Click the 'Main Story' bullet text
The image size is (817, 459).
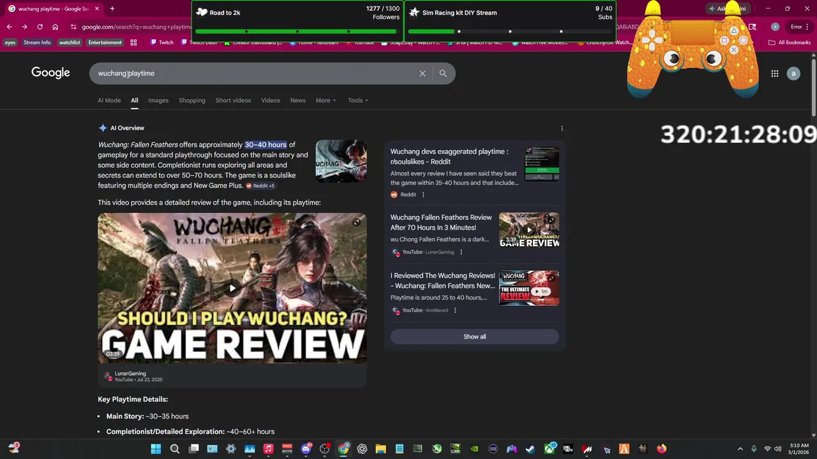[147, 416]
